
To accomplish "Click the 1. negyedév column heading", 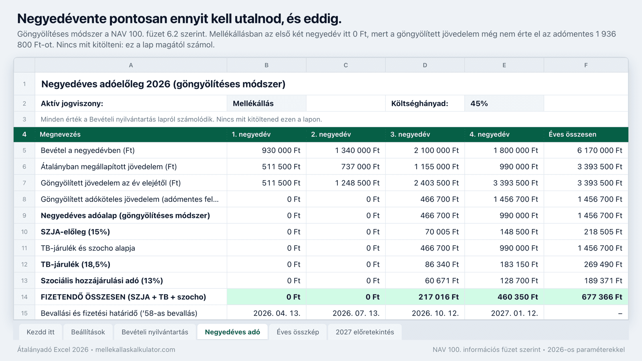I will [266, 134].
